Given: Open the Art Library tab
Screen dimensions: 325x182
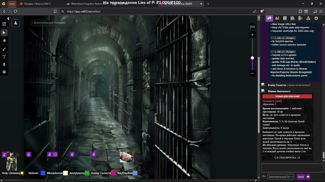Looking at the screenshot, I should coord(277,18).
